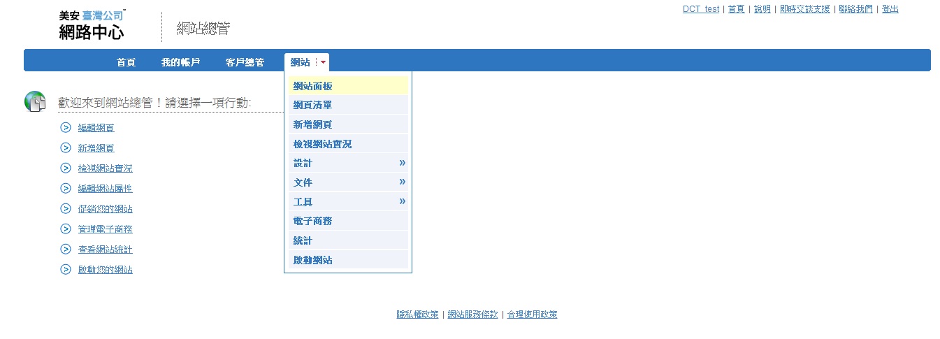940x339 pixels.
Task: Choose 啟動網站 from the dropdown menu
Action: point(349,260)
